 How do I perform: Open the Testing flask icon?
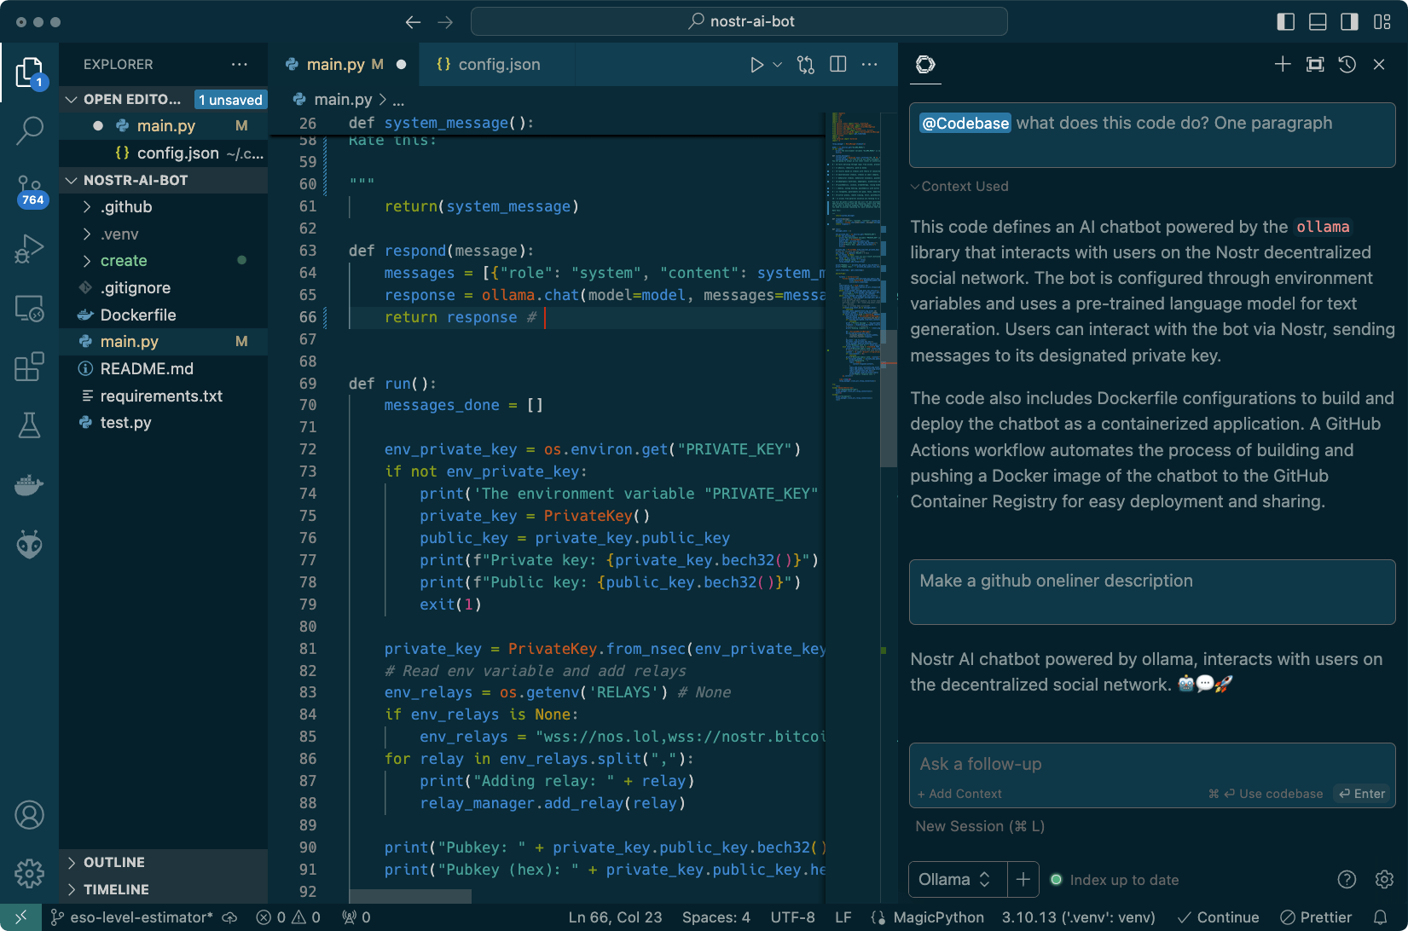pos(29,425)
